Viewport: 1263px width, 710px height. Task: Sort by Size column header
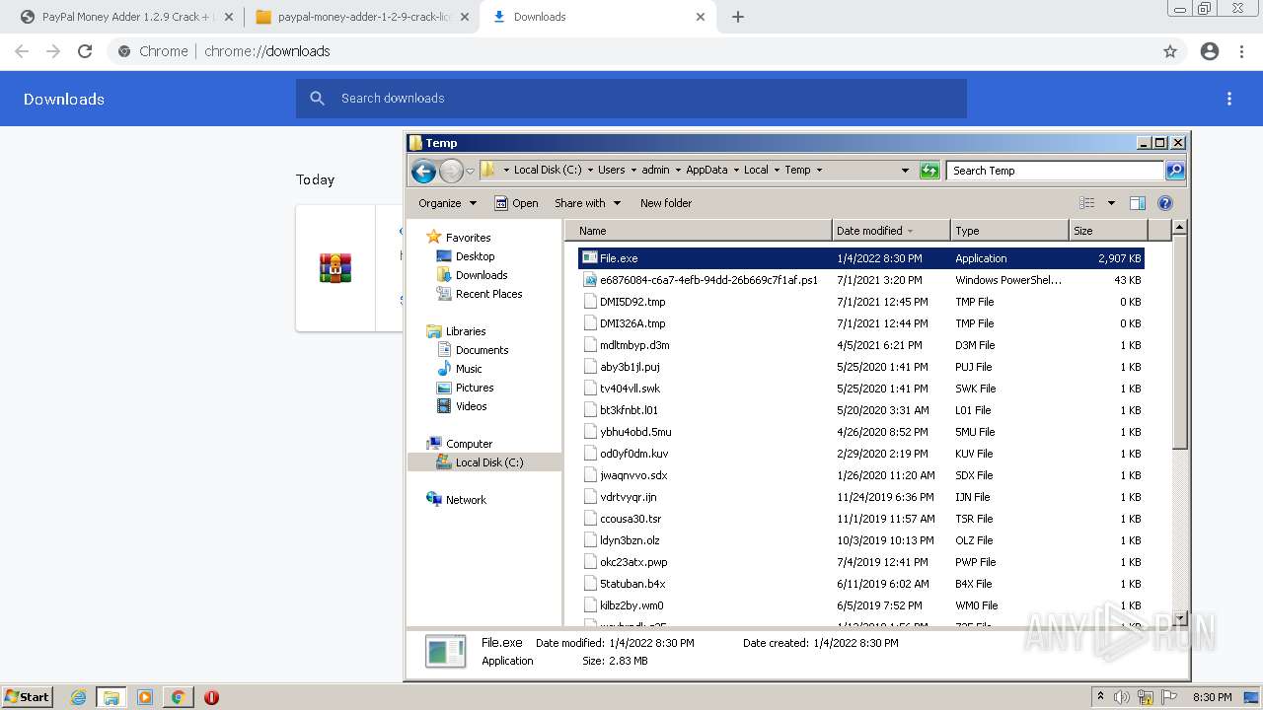pos(1108,231)
